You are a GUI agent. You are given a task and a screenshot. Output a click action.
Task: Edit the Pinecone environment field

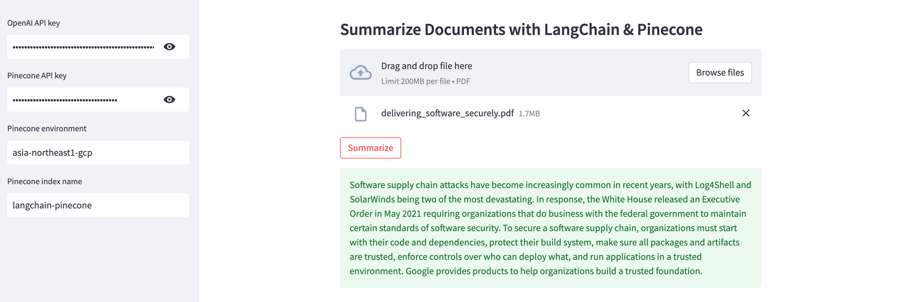98,153
